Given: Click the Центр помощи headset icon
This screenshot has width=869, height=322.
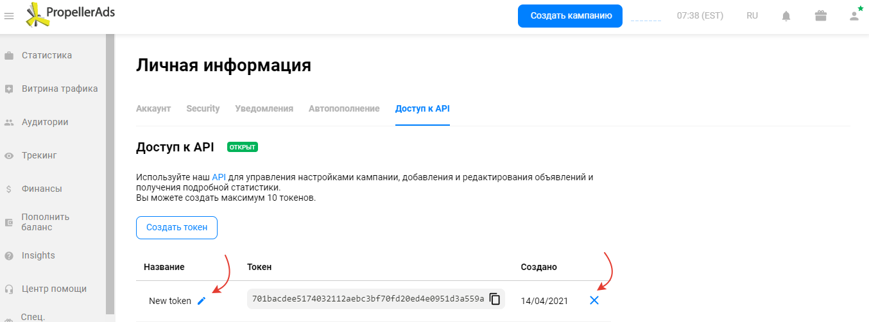Looking at the screenshot, I should [x=9, y=289].
